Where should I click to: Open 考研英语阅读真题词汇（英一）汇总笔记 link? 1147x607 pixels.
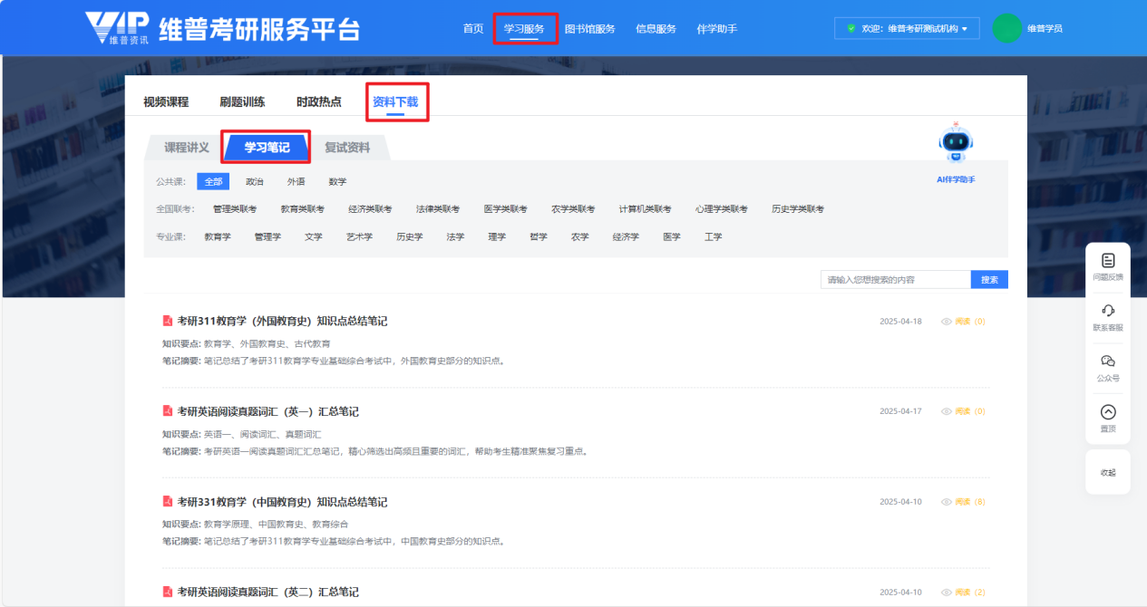pos(267,411)
